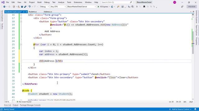
Task: Close the StudentsCreate.razor tab
Action: (26, 12)
